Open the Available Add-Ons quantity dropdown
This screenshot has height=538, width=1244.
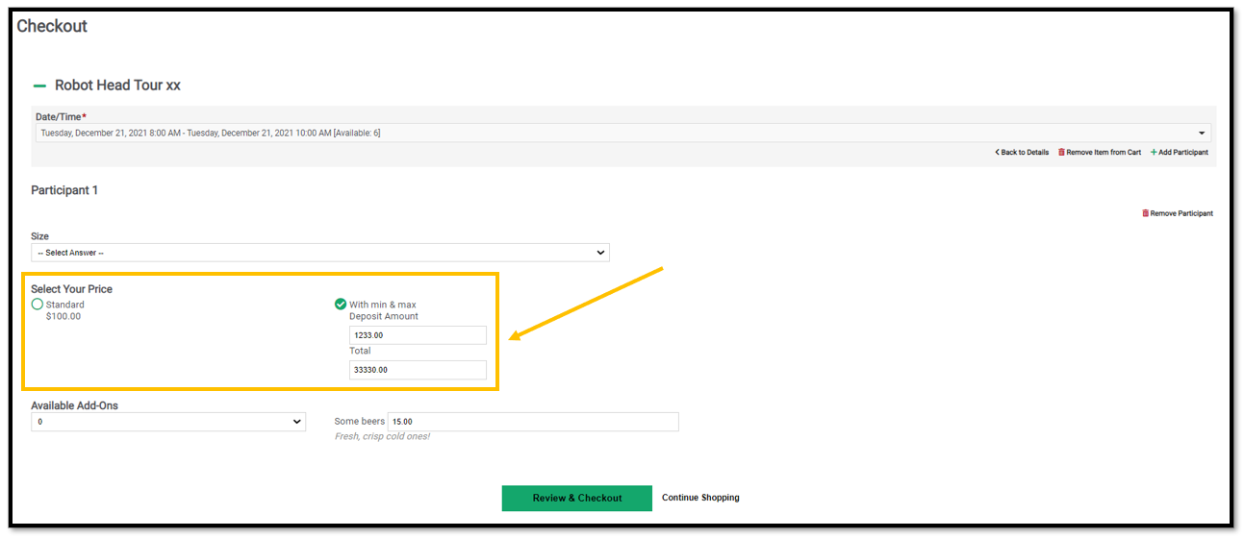point(168,422)
